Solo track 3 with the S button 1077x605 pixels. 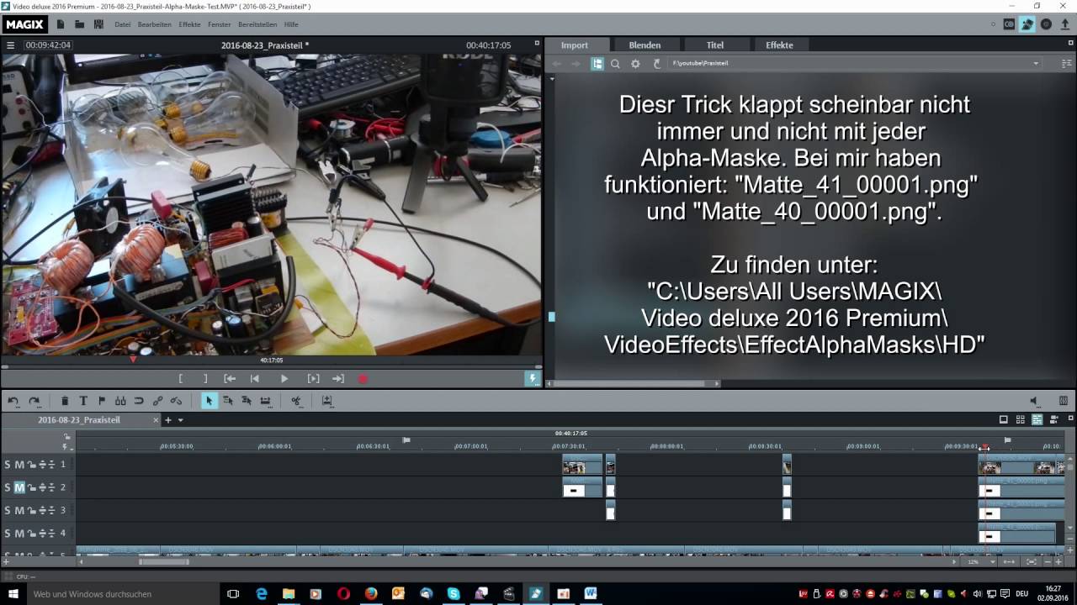pyautogui.click(x=8, y=510)
